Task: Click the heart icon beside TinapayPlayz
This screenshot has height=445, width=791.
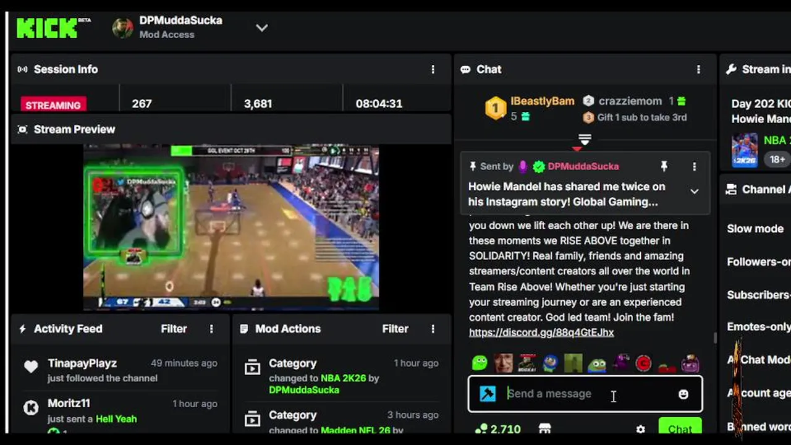Action: pos(31,367)
